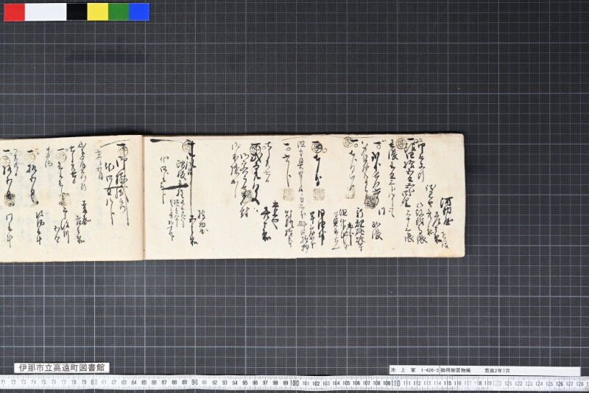
Task: Click the 90 mark on the ruler
Action: pyautogui.click(x=194, y=383)
